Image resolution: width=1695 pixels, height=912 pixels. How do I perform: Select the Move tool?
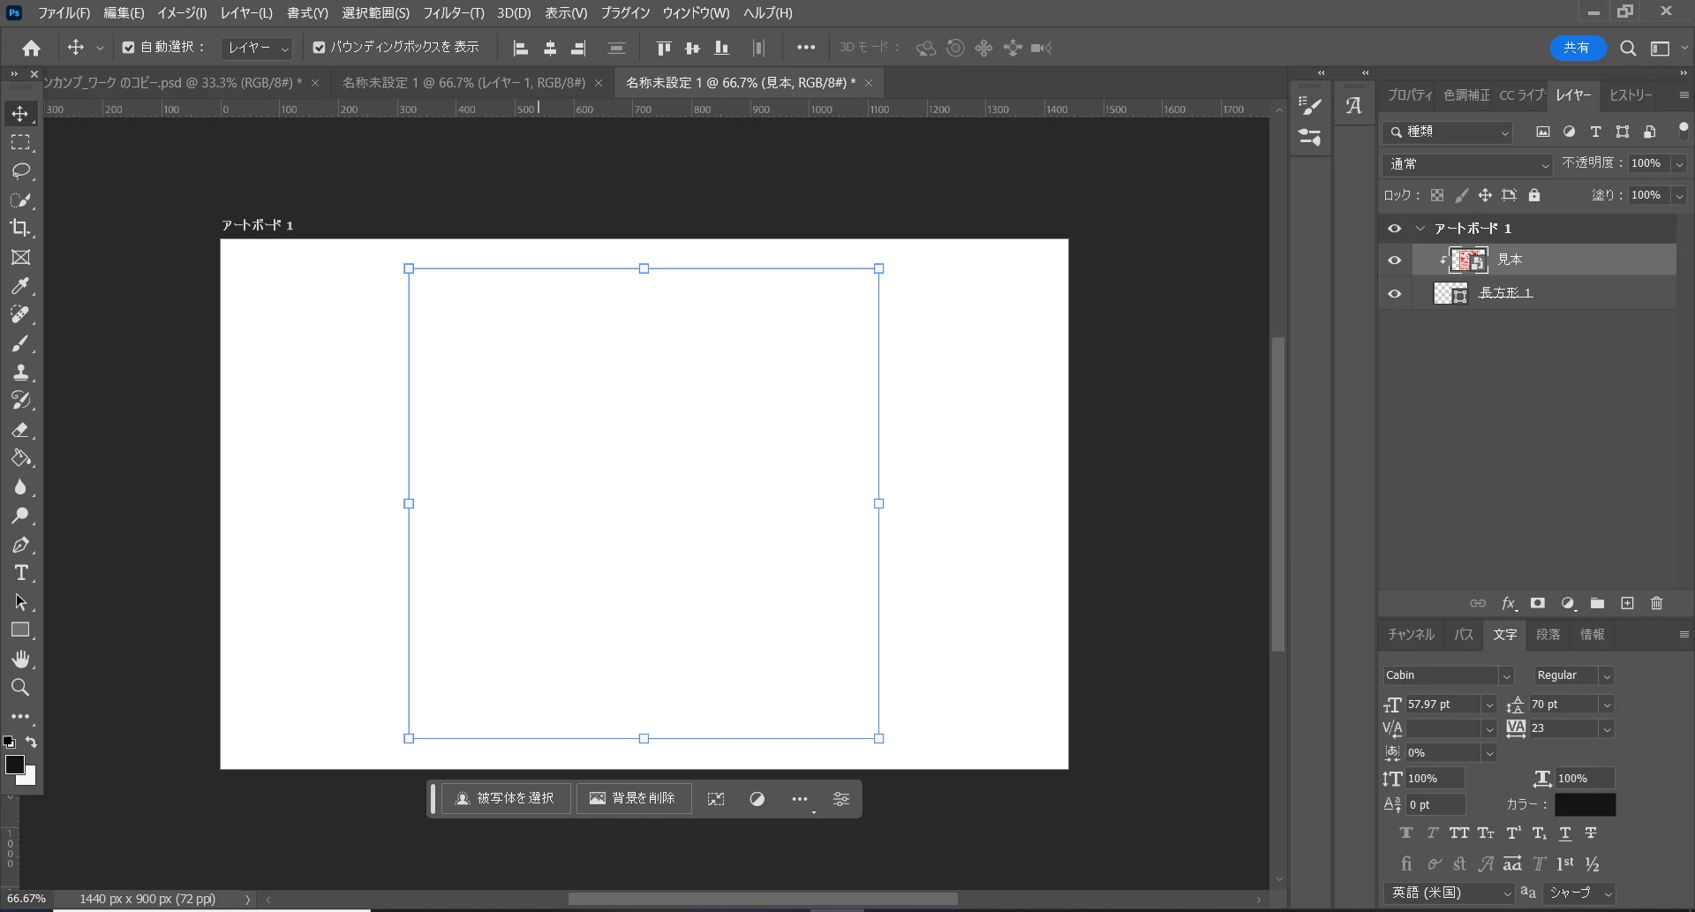20,113
